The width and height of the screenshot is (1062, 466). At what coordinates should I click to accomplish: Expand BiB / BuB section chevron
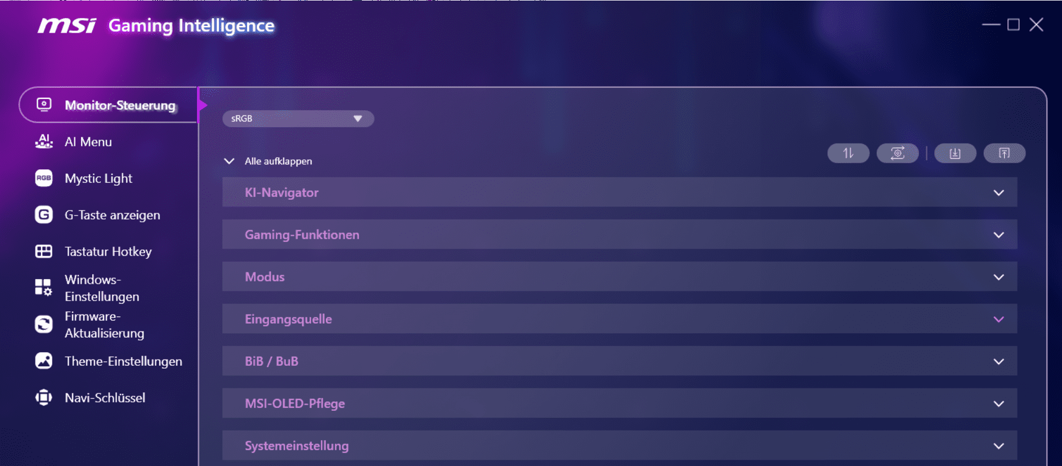pos(999,361)
